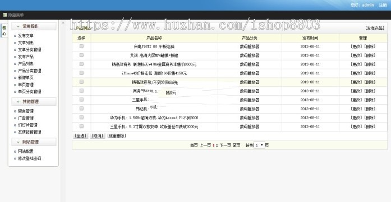The height and width of the screenshot is (202, 391).
Task: Click the 产品分类 column header
Action: [250, 38]
